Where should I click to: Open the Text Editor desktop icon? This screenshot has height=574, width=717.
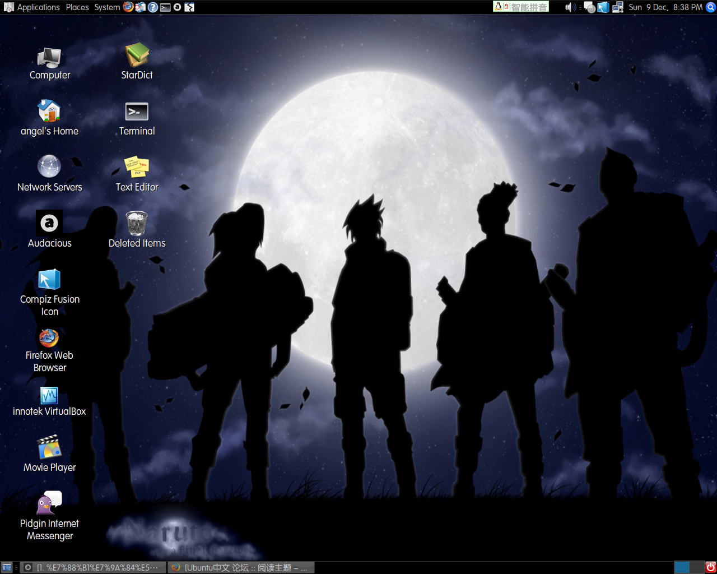tap(137, 174)
